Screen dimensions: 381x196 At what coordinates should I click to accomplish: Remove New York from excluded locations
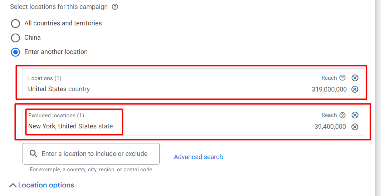[355, 127]
